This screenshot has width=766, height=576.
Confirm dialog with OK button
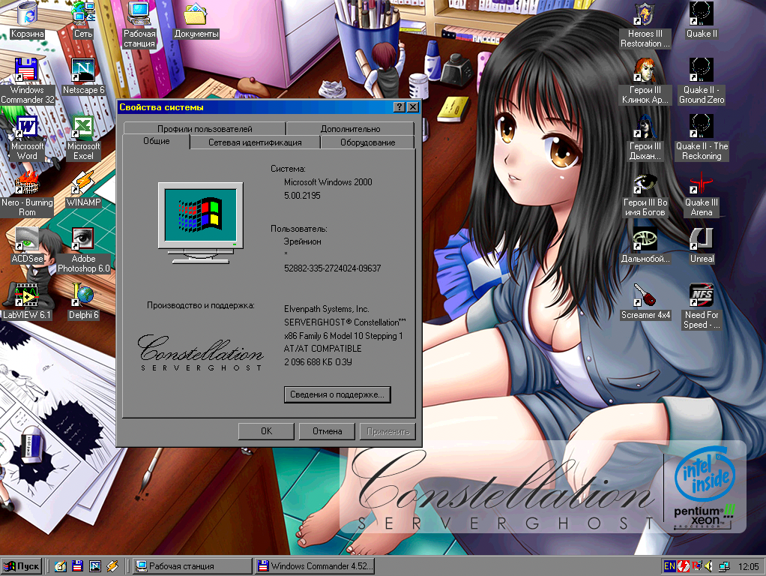click(266, 431)
